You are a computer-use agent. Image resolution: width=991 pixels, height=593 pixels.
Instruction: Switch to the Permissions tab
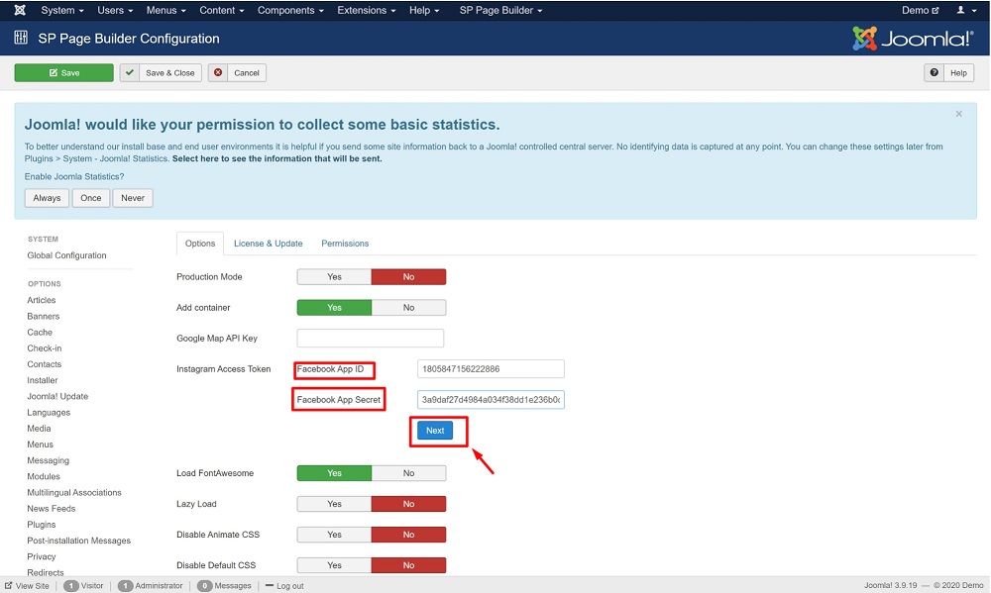pyautogui.click(x=345, y=244)
